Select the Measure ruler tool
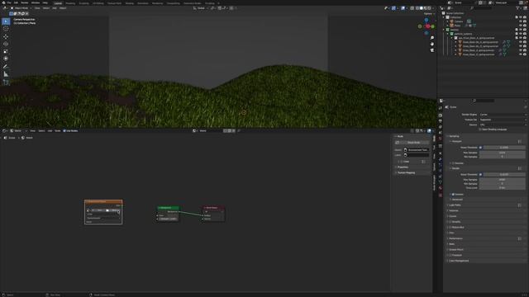This screenshot has height=297, width=529. (x=6, y=74)
